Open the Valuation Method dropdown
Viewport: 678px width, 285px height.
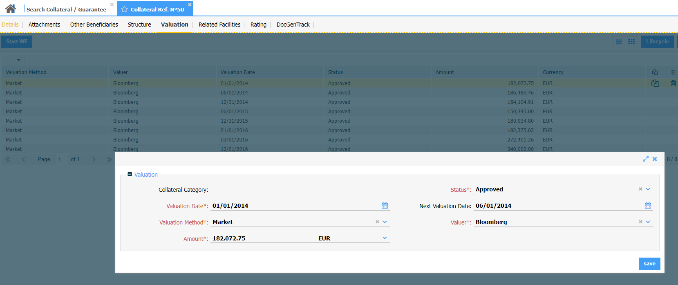point(385,222)
